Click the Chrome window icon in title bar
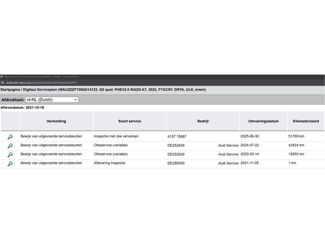The width and height of the screenshot is (325, 243). (2, 77)
